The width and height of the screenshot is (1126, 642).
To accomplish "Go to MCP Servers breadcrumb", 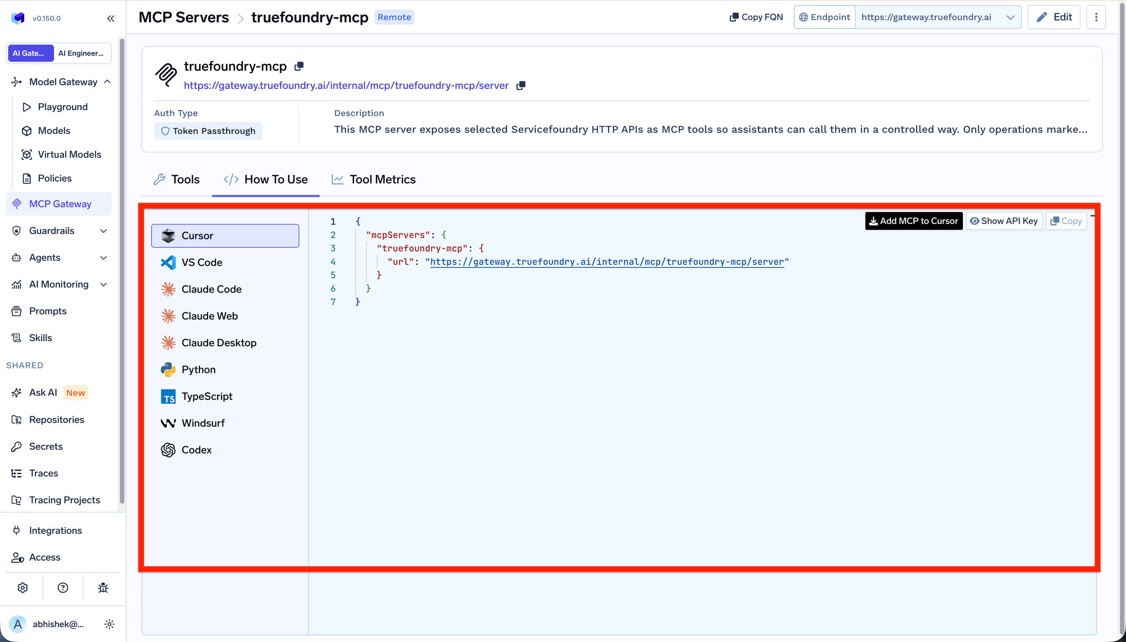I will click(184, 17).
